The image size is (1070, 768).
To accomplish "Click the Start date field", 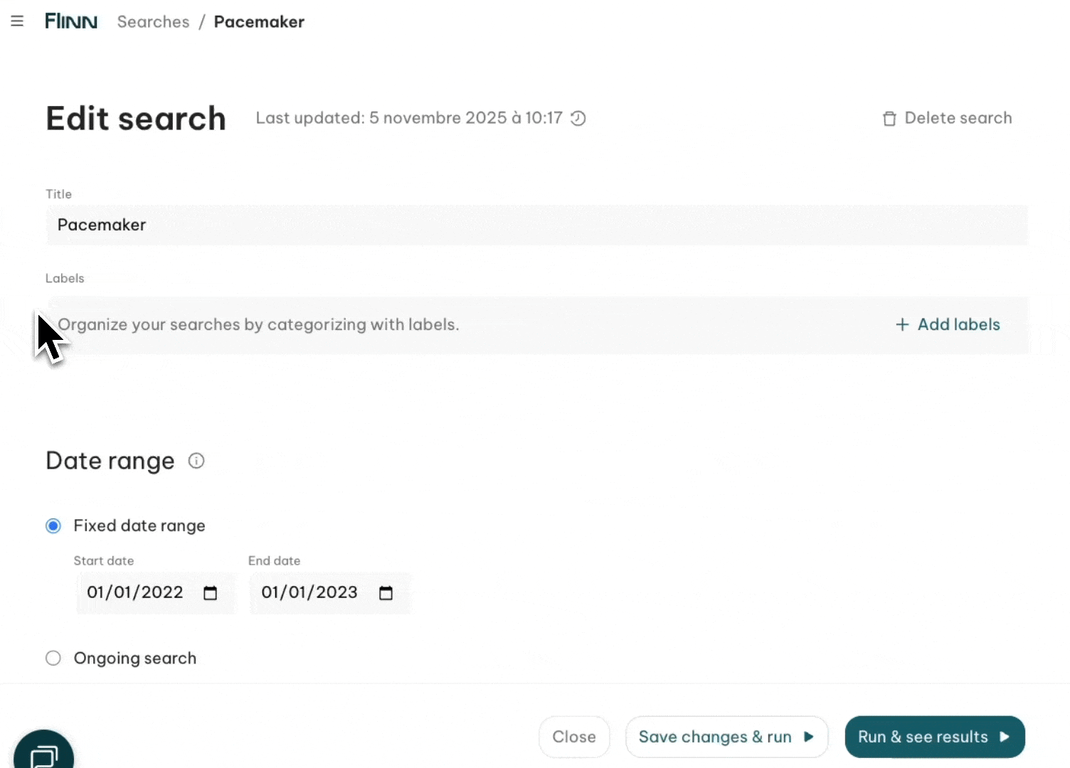I will coord(135,592).
